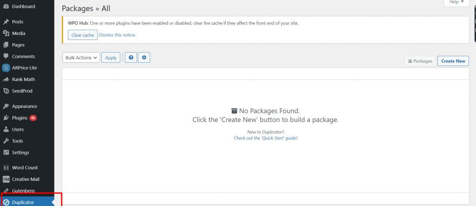Click the 'WPO Hub' bold label
This screenshot has width=476, height=206.
78,23
